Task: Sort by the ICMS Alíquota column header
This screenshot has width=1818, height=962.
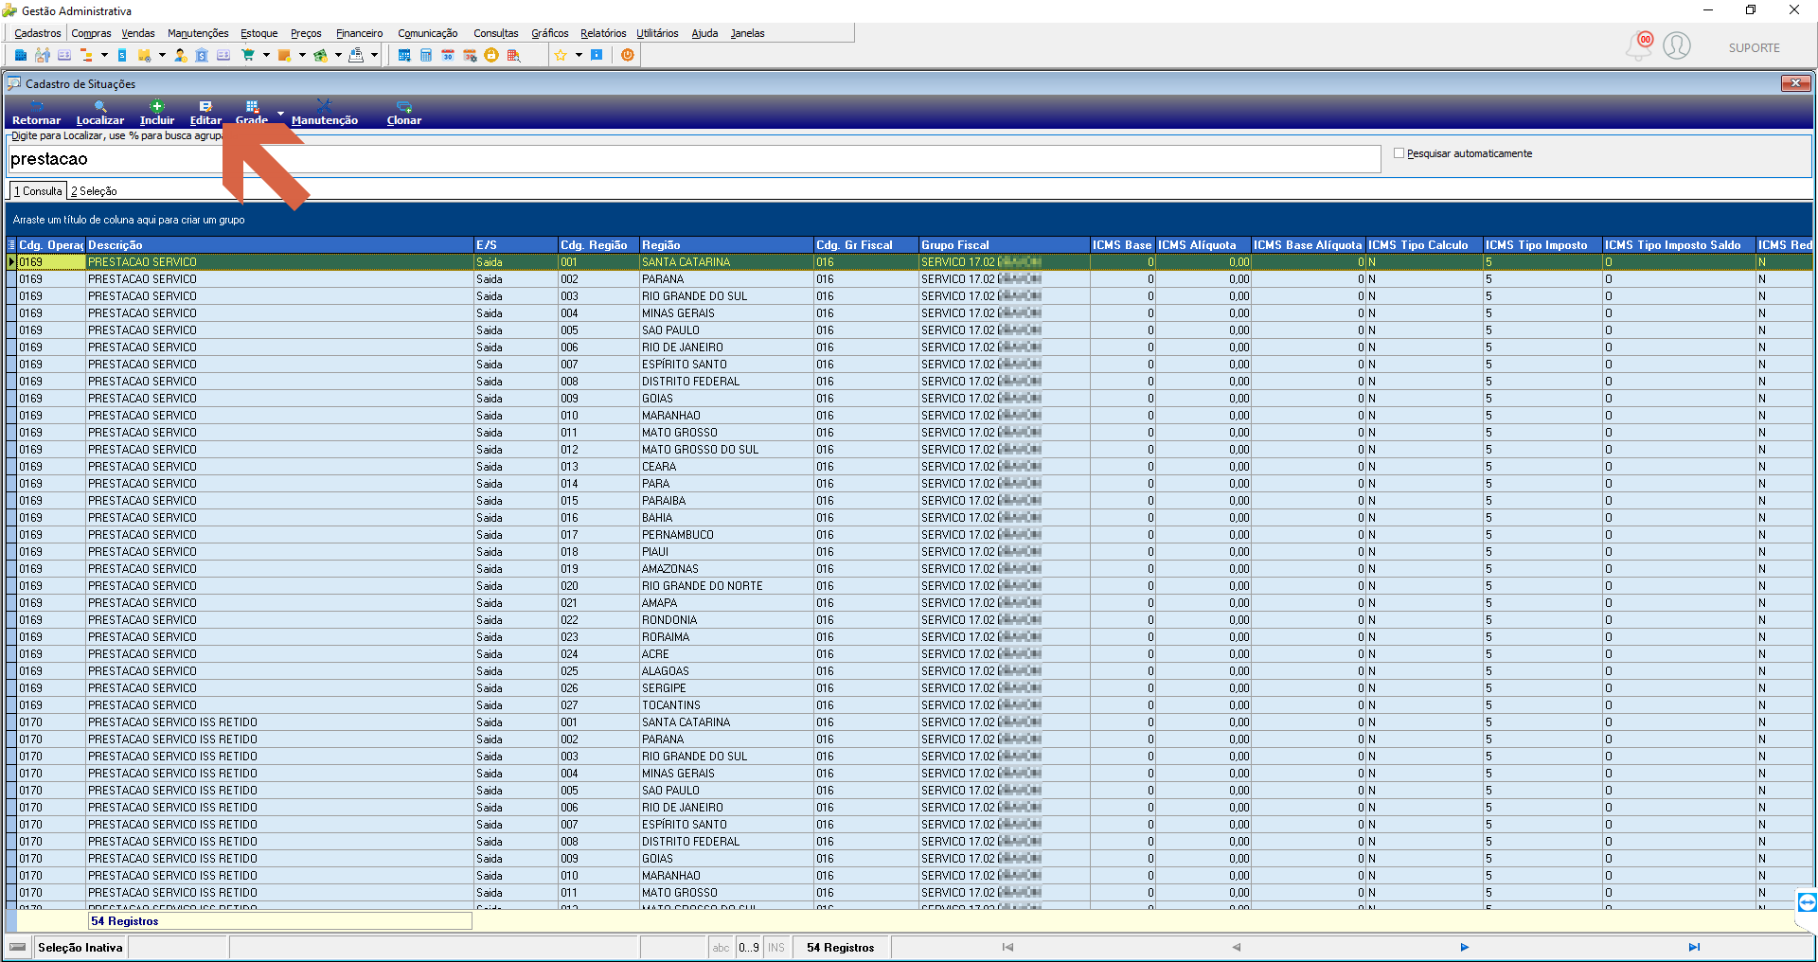Action: point(1203,245)
